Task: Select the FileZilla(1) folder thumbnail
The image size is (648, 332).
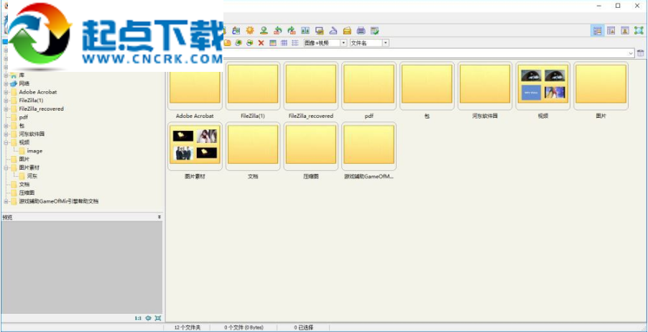Action: 253,86
